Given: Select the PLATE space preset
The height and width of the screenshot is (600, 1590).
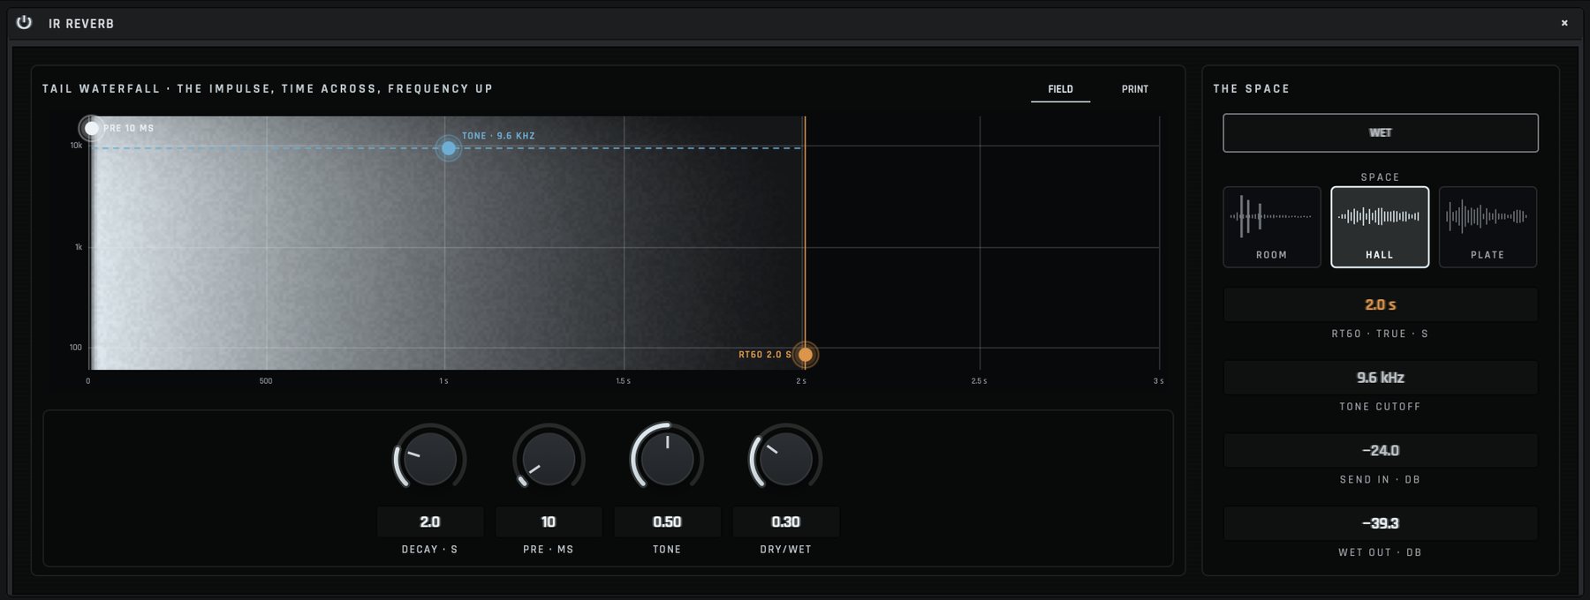Looking at the screenshot, I should click(x=1488, y=227).
